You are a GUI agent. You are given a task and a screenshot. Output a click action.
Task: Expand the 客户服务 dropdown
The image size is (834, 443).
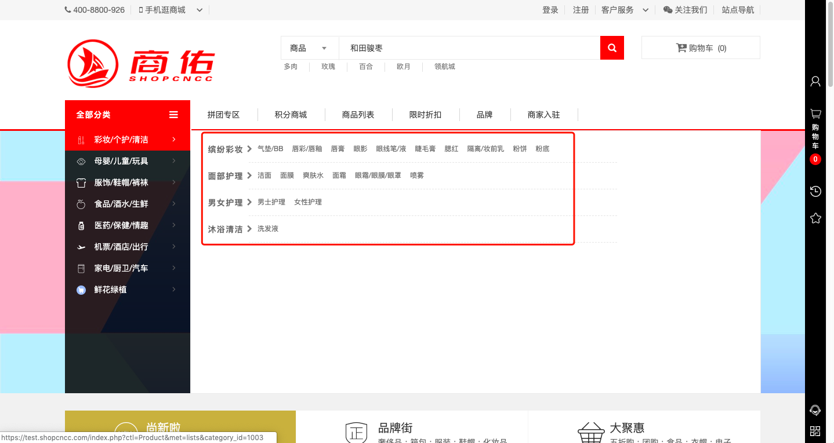[646, 10]
